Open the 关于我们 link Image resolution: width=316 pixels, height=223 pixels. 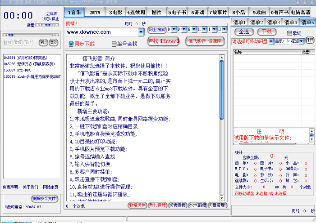pyautogui.click(x=31, y=187)
